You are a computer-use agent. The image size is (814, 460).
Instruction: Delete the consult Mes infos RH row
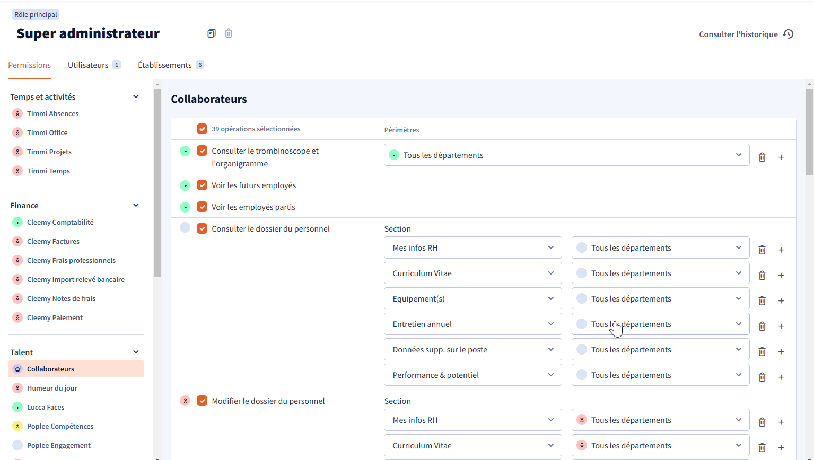(x=762, y=250)
